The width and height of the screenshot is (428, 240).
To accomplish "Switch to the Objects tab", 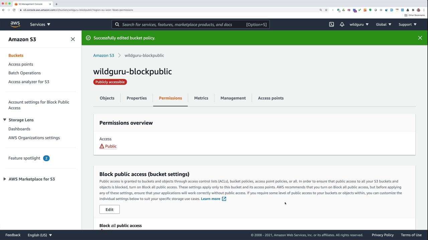I will [x=107, y=98].
